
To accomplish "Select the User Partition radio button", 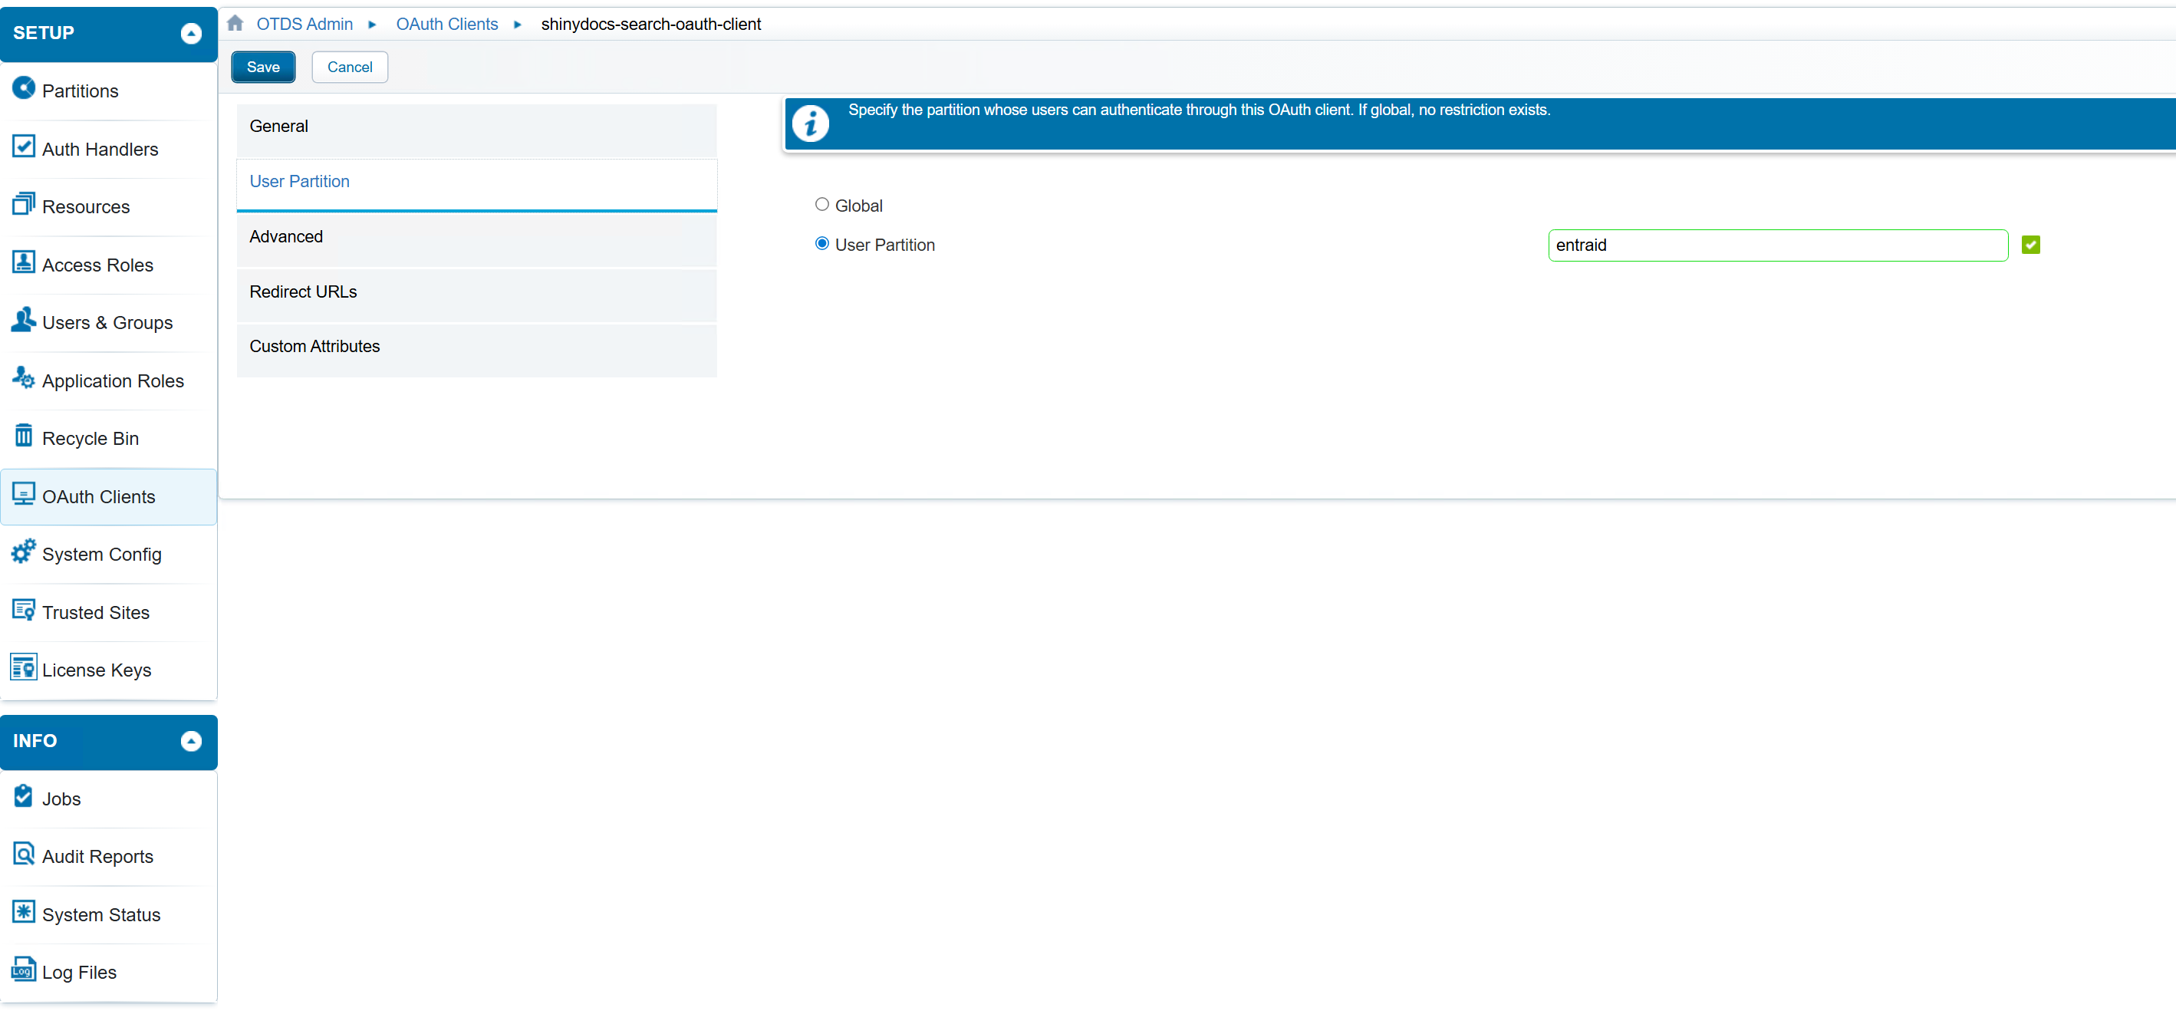I will coord(822,244).
